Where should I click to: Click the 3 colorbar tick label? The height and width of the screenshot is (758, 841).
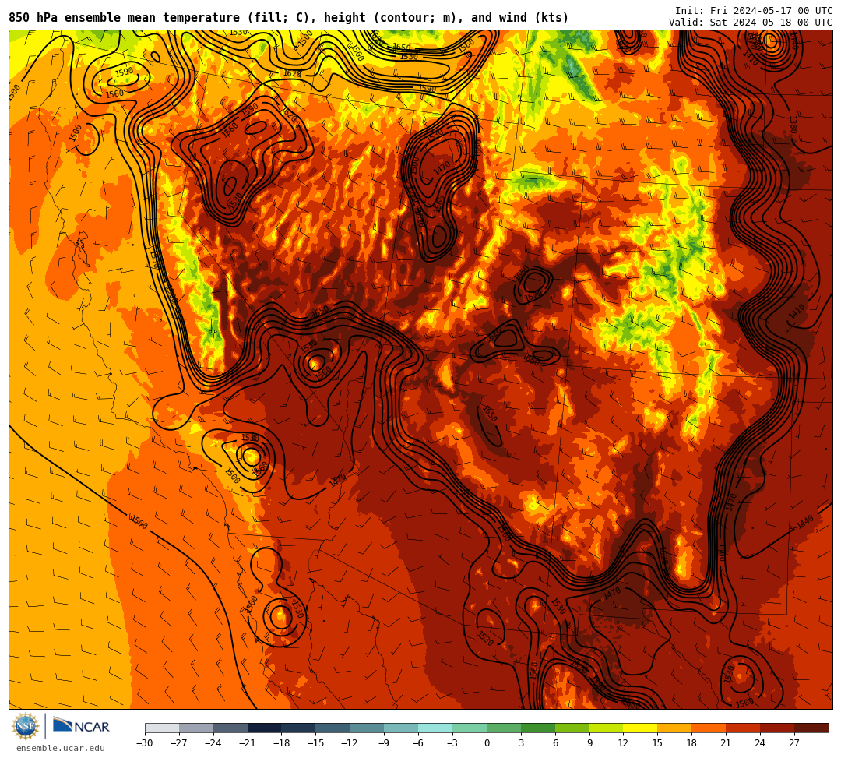pos(521,743)
